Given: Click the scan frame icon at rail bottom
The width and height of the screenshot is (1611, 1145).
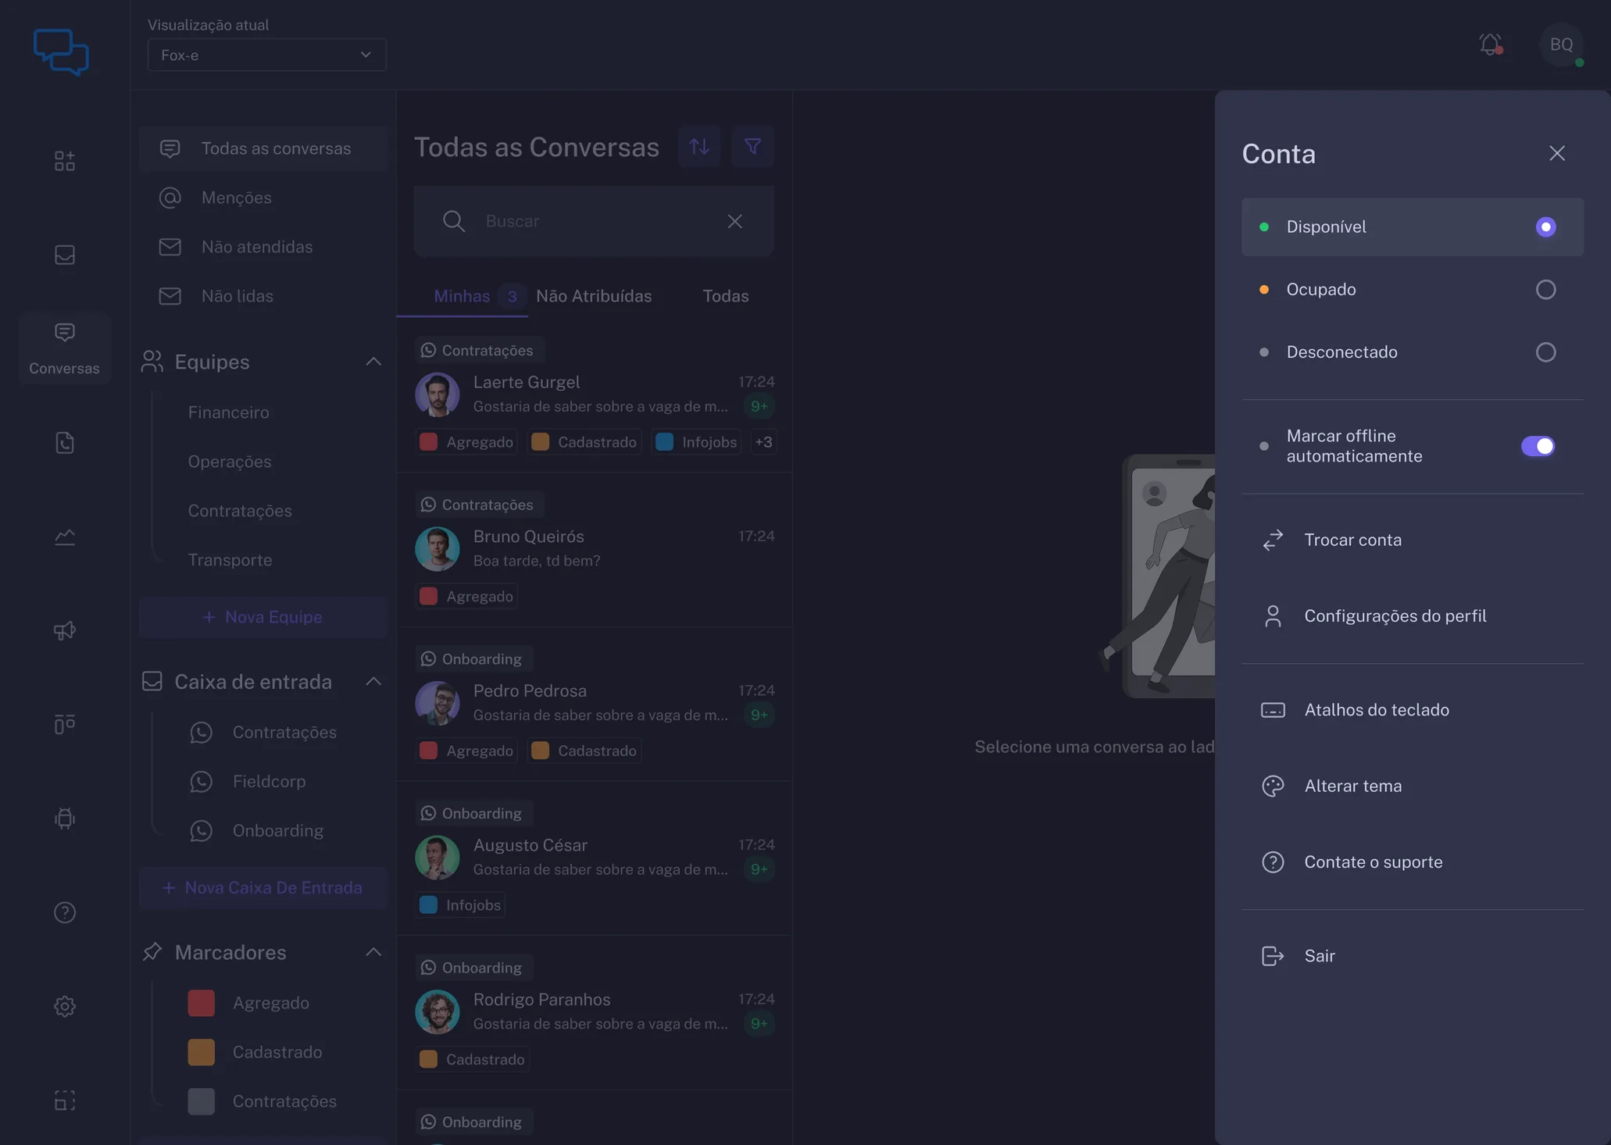Looking at the screenshot, I should [65, 1100].
